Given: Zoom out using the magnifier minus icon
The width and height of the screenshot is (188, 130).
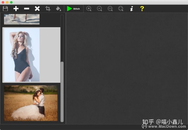Looking at the screenshot, I should point(99,9).
